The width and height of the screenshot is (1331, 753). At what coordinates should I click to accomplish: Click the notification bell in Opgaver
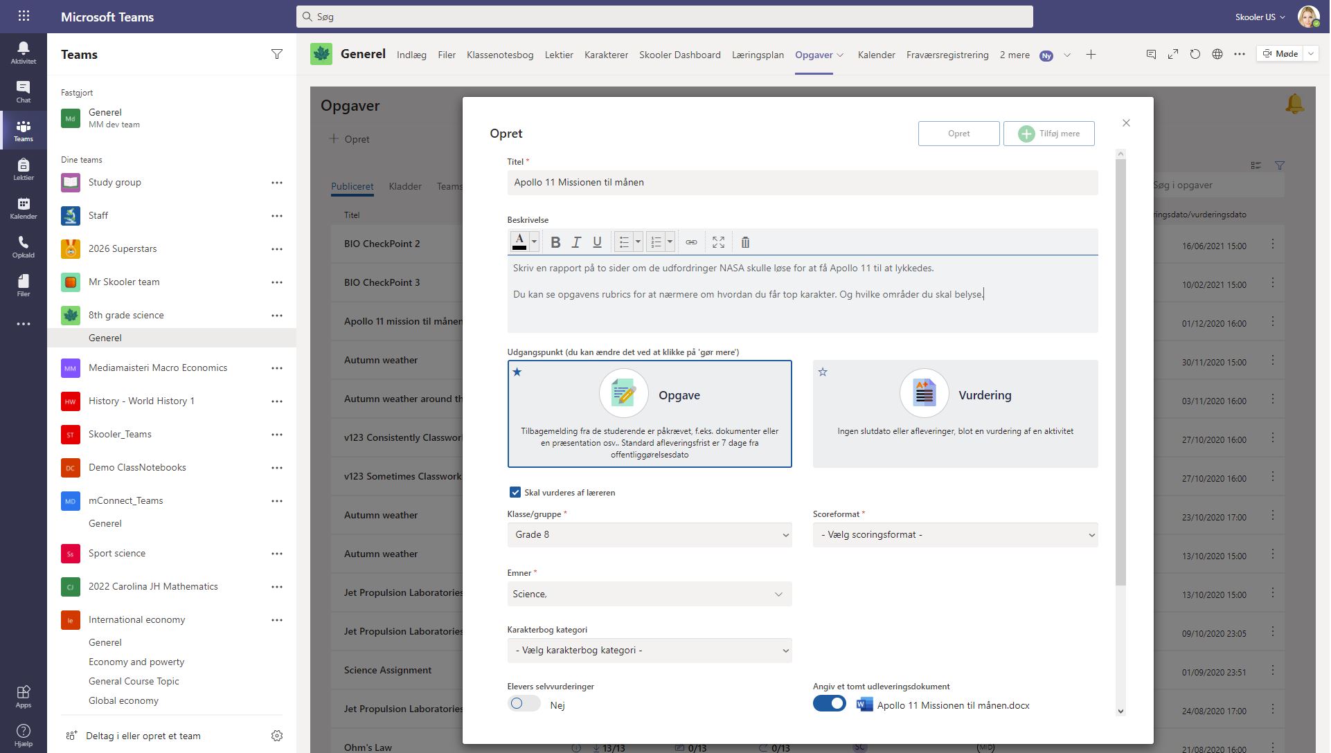click(x=1294, y=103)
